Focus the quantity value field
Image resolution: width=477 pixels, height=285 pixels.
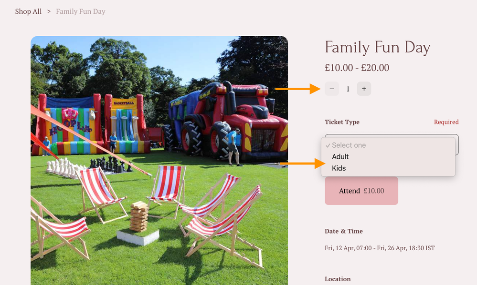348,89
